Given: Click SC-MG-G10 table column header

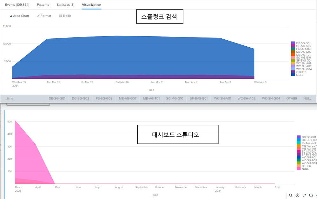Looking at the screenshot, I should (x=175, y=98).
